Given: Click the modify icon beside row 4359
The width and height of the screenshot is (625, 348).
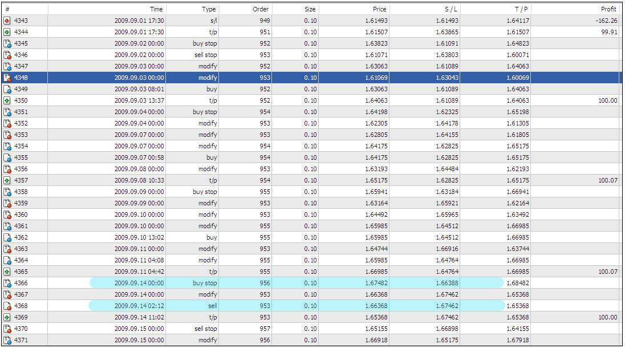Looking at the screenshot, I should (x=7, y=203).
